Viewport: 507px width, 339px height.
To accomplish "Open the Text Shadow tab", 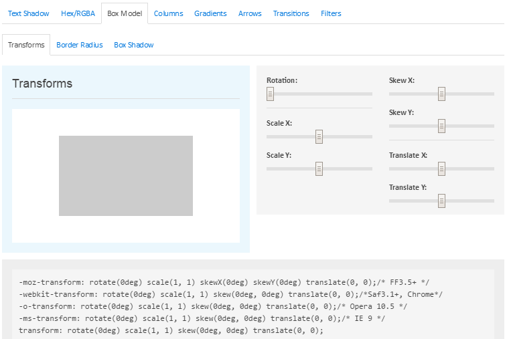I will [28, 13].
